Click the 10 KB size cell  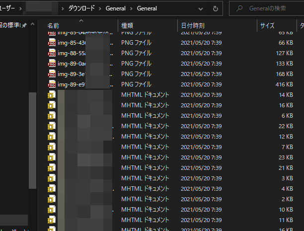point(286,210)
